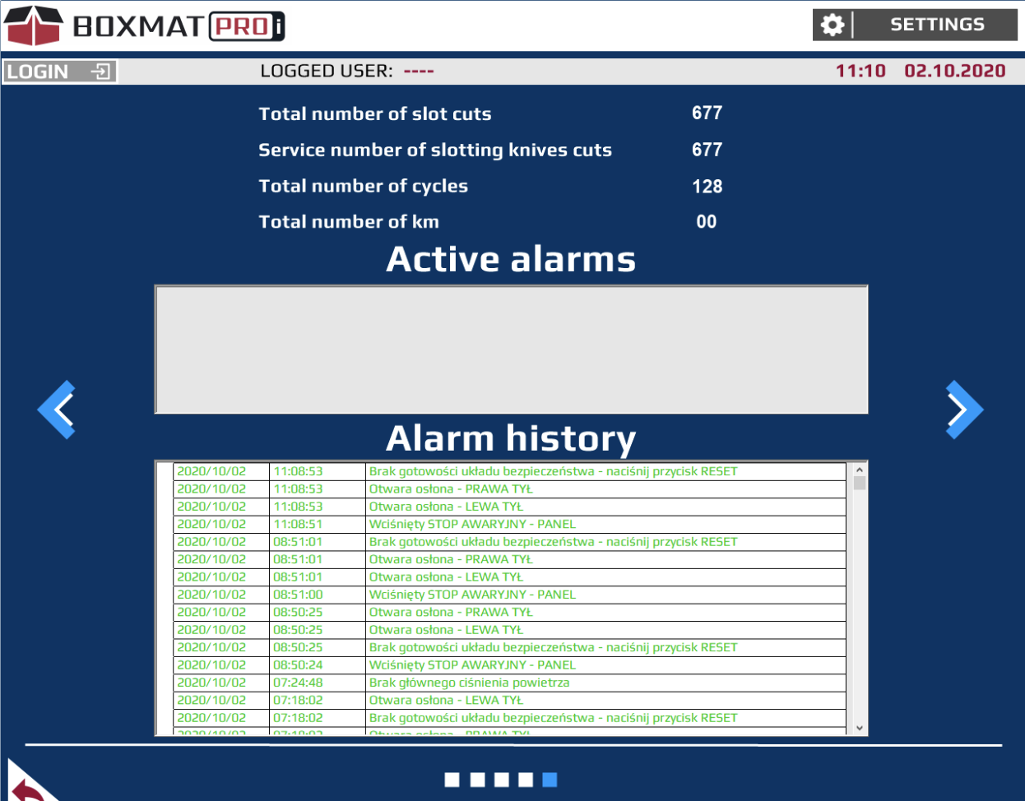The width and height of the screenshot is (1025, 801).
Task: Select the 11:08:51 STOP AWARYJNY alarm row
Action: click(x=510, y=524)
